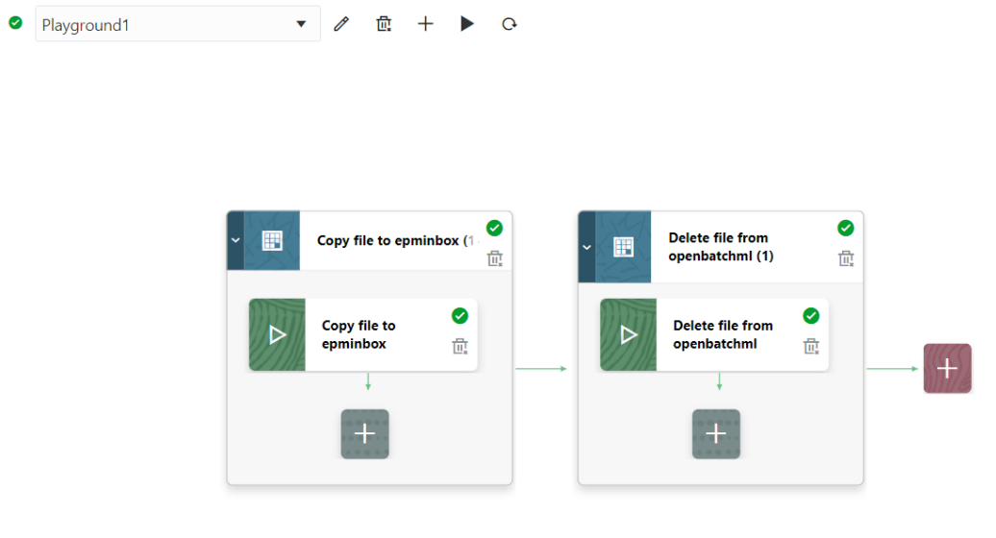This screenshot has height=538, width=996.
Task: Delete the Delete file from openbatchml (1) stage
Action: [x=845, y=258]
